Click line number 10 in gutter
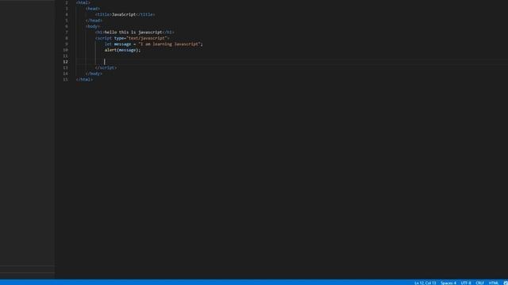The image size is (508, 285). coord(65,50)
